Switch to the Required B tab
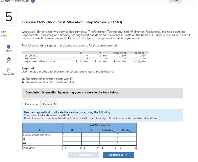This screenshot has height=162, width=198. [x=49, y=104]
